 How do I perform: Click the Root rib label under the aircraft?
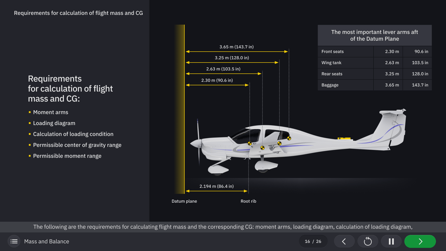point(248,201)
